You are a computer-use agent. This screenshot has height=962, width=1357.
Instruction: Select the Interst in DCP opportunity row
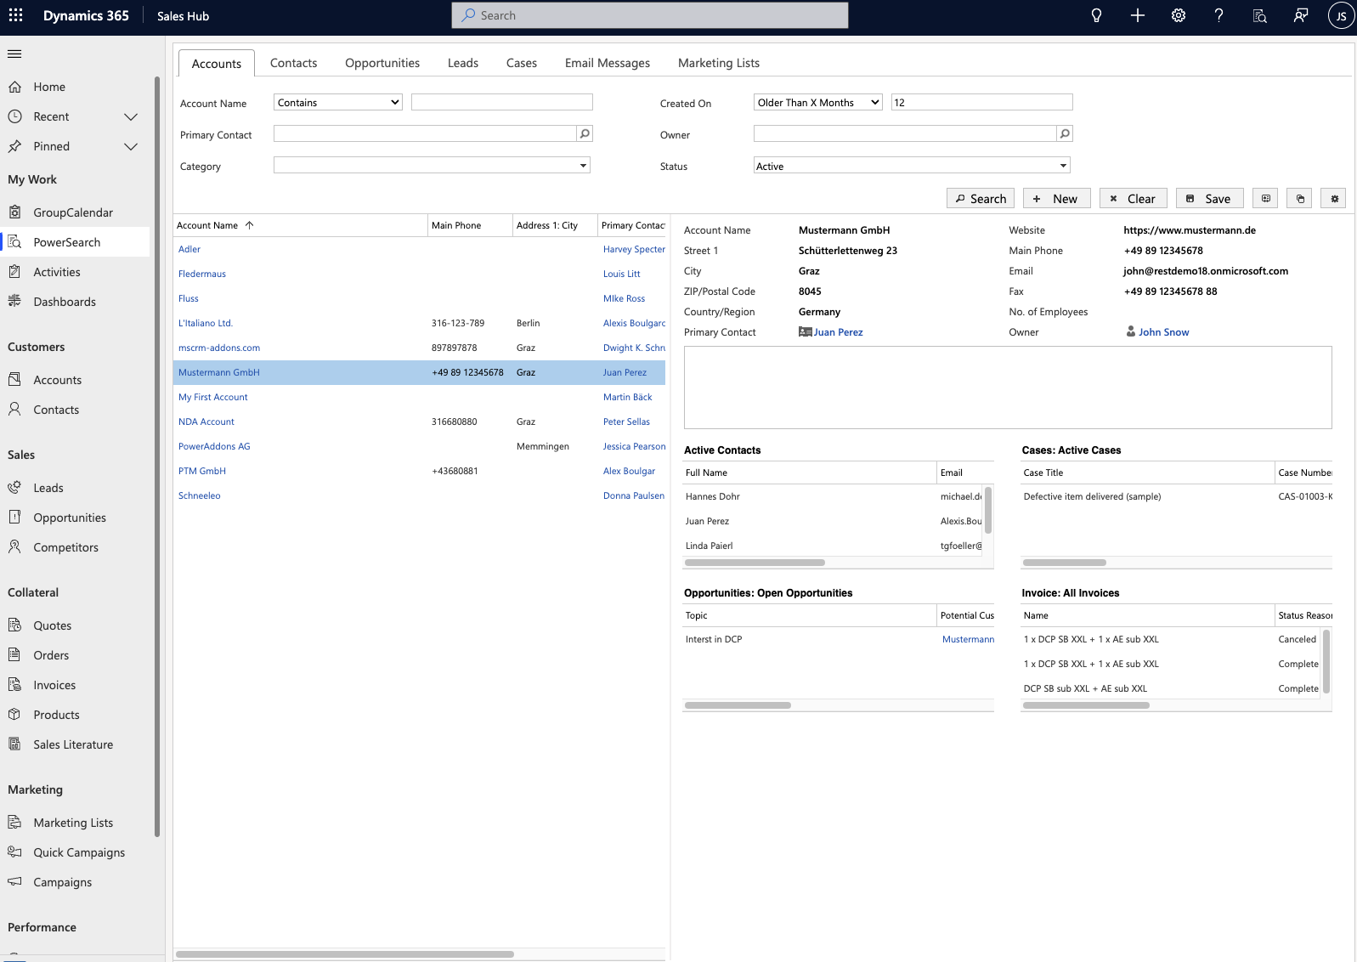[839, 639]
